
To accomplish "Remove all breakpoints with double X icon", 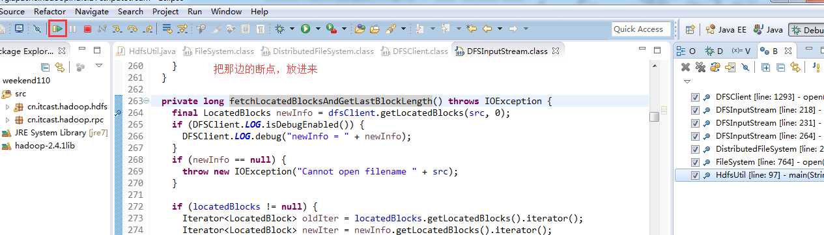I will pyautogui.click(x=700, y=67).
